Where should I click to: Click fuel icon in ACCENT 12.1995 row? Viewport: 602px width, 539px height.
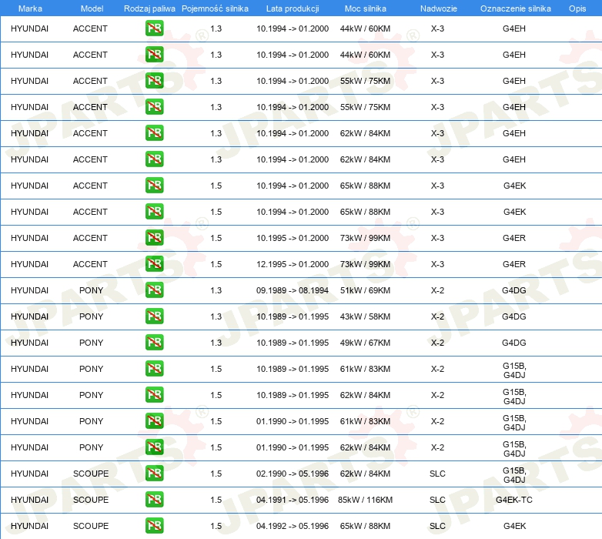154,264
